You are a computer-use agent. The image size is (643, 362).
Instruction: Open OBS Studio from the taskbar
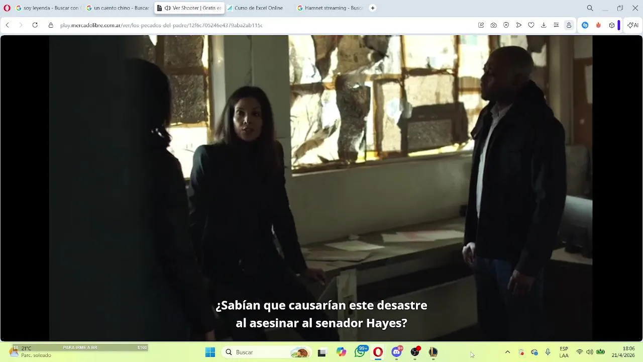[415, 352]
